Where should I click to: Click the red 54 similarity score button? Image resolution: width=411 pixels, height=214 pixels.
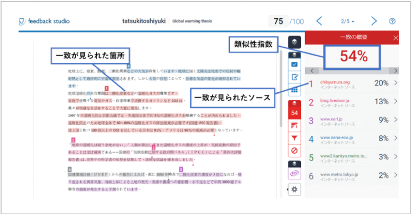pyautogui.click(x=294, y=113)
